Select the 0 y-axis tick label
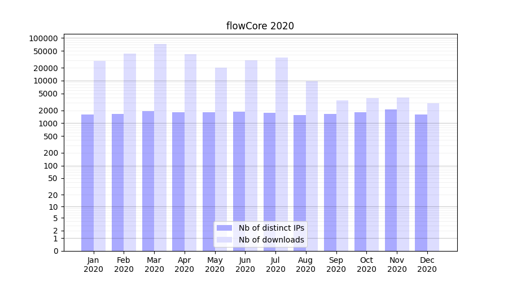 point(56,251)
